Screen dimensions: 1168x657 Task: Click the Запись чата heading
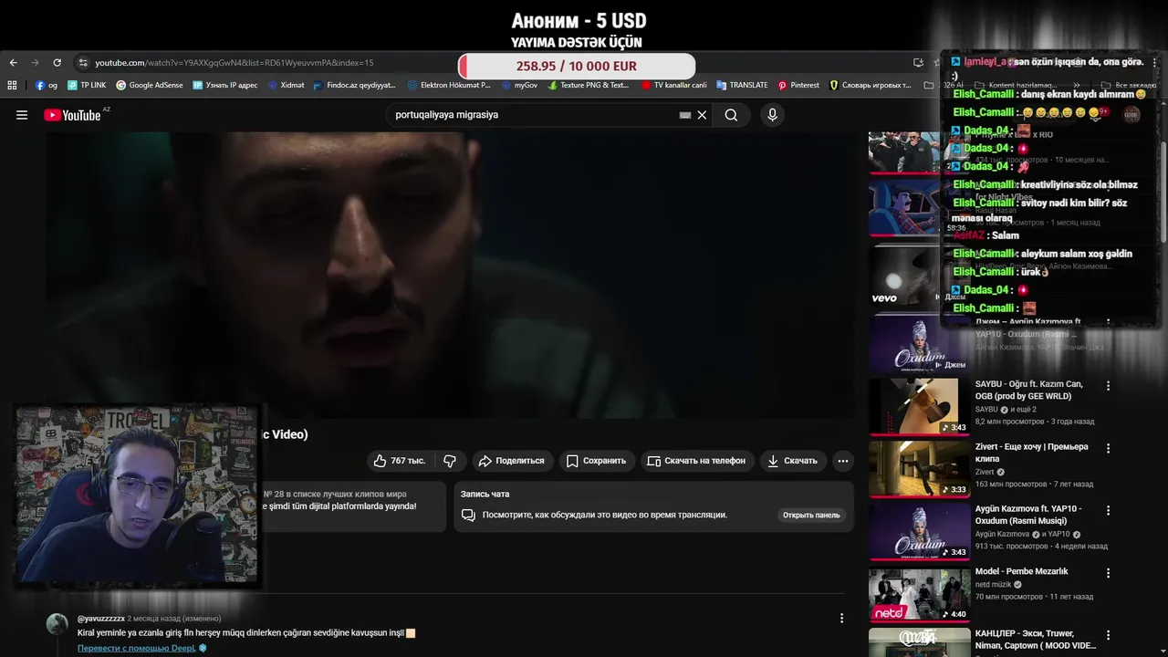485,494
